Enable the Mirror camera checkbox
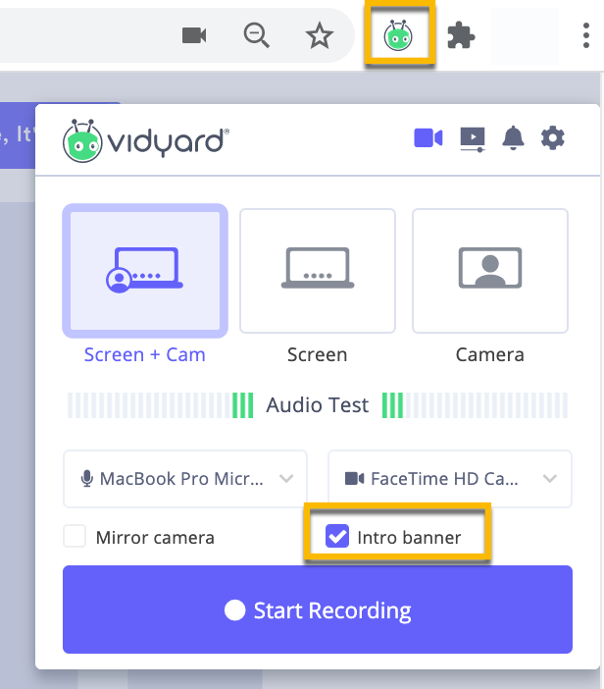This screenshot has width=604, height=689. point(75,536)
